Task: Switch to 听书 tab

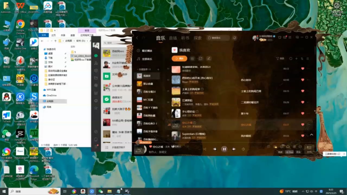Action: pos(185,38)
